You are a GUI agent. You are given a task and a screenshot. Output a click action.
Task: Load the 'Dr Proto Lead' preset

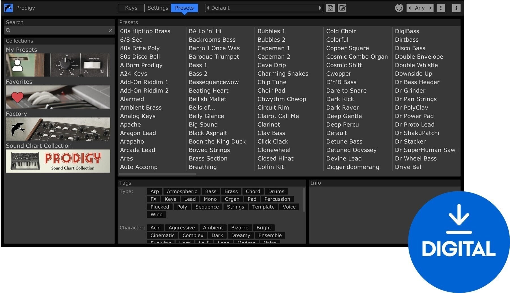click(x=415, y=125)
